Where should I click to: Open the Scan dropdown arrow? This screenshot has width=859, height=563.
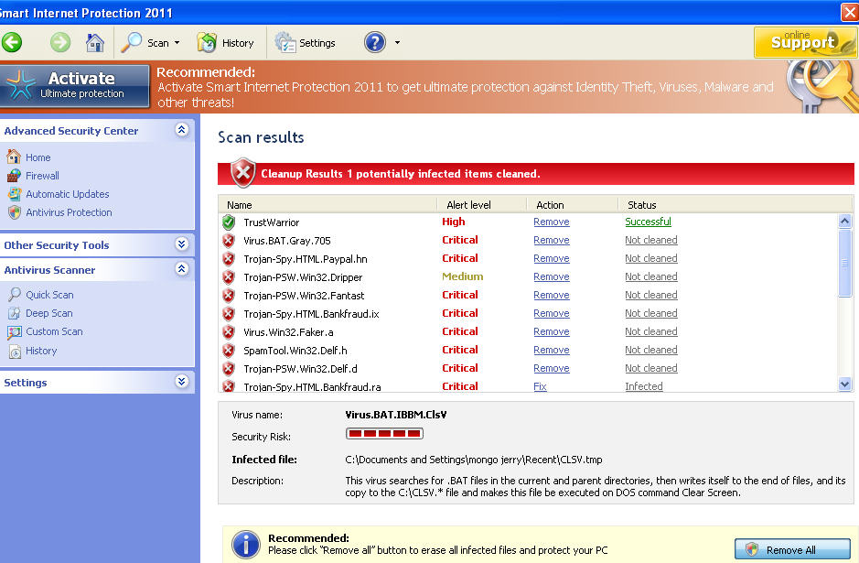click(177, 43)
